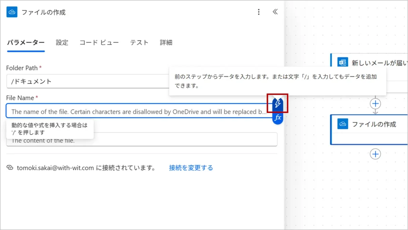The height and width of the screenshot is (230, 408).
Task: Show the 詳細 tab
Action: tap(166, 43)
